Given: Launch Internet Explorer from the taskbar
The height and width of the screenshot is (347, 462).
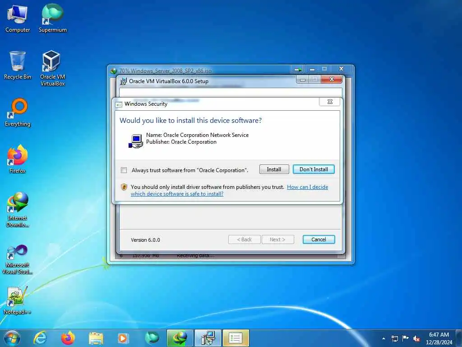Looking at the screenshot, I should 40,338.
